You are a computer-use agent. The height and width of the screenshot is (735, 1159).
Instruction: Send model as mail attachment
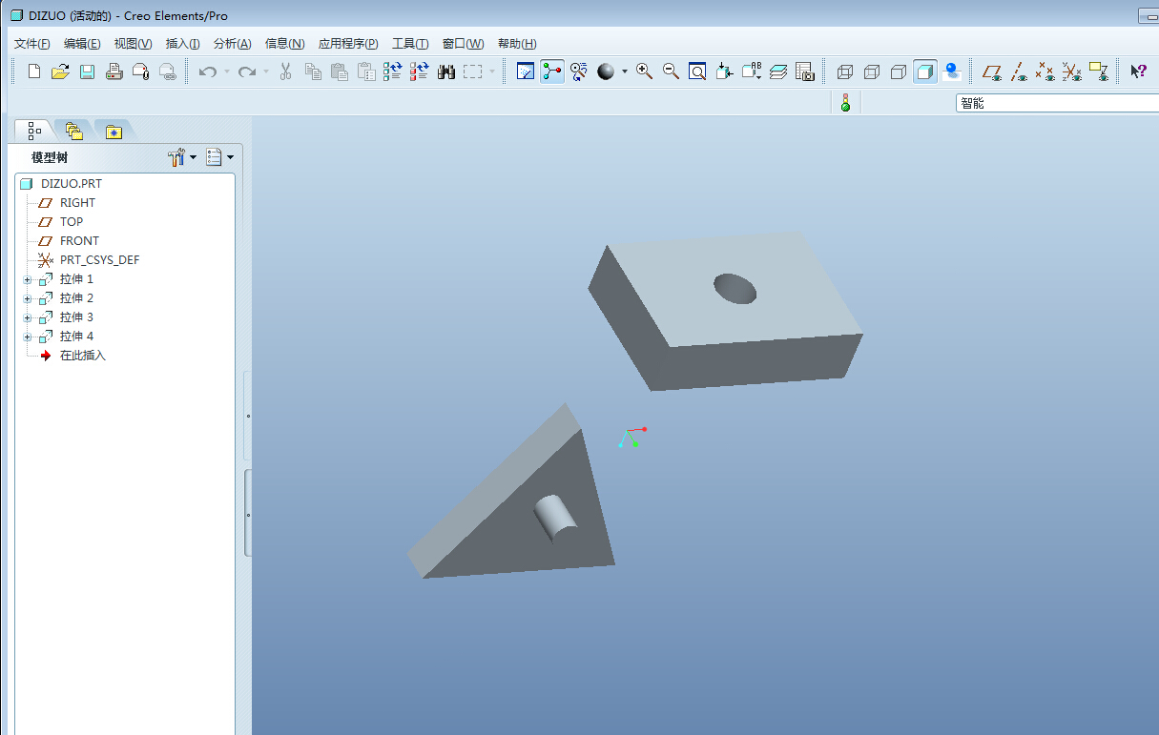pos(140,71)
